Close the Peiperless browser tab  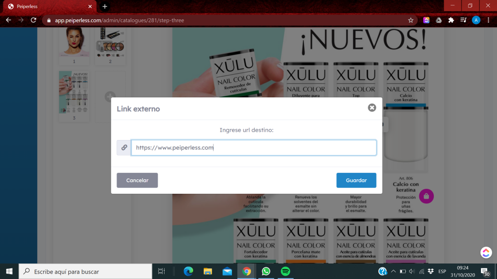(90, 6)
